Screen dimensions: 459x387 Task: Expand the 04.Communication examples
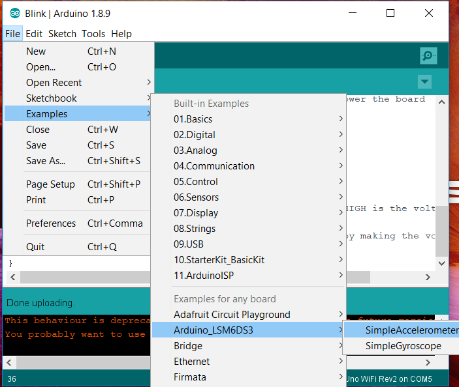pyautogui.click(x=249, y=166)
